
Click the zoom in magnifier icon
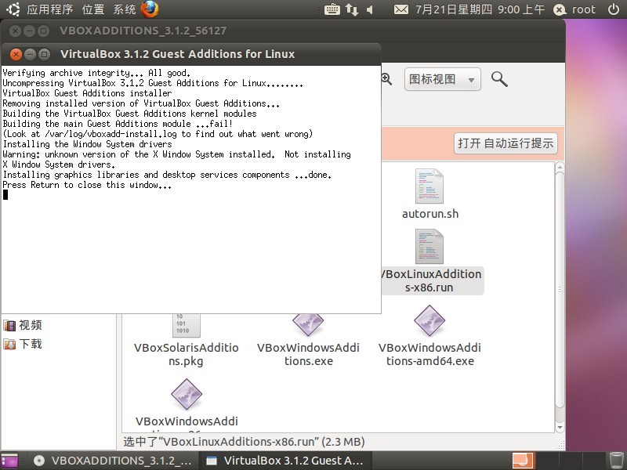386,79
